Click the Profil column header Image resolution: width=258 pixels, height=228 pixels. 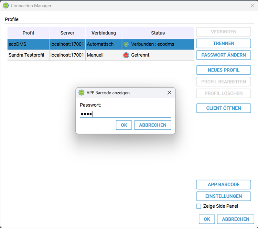pos(28,33)
